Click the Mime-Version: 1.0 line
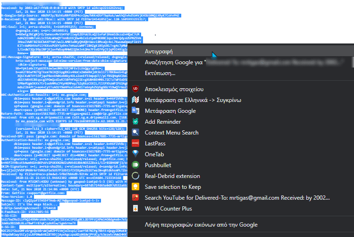The width and height of the screenshot is (354, 237). pyautogui.click(x=17, y=197)
